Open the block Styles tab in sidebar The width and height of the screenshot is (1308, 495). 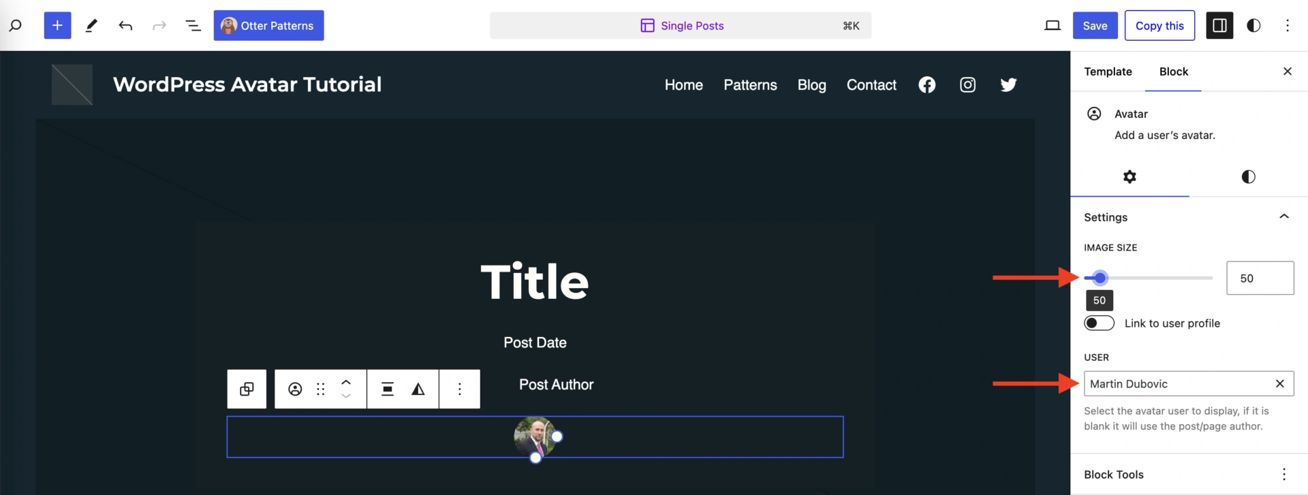coord(1247,177)
